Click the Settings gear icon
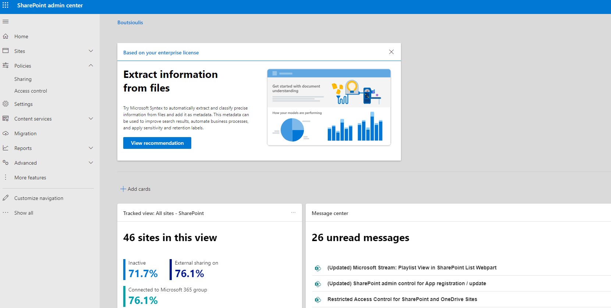Viewport: 611px width, 308px height. pyautogui.click(x=6, y=104)
